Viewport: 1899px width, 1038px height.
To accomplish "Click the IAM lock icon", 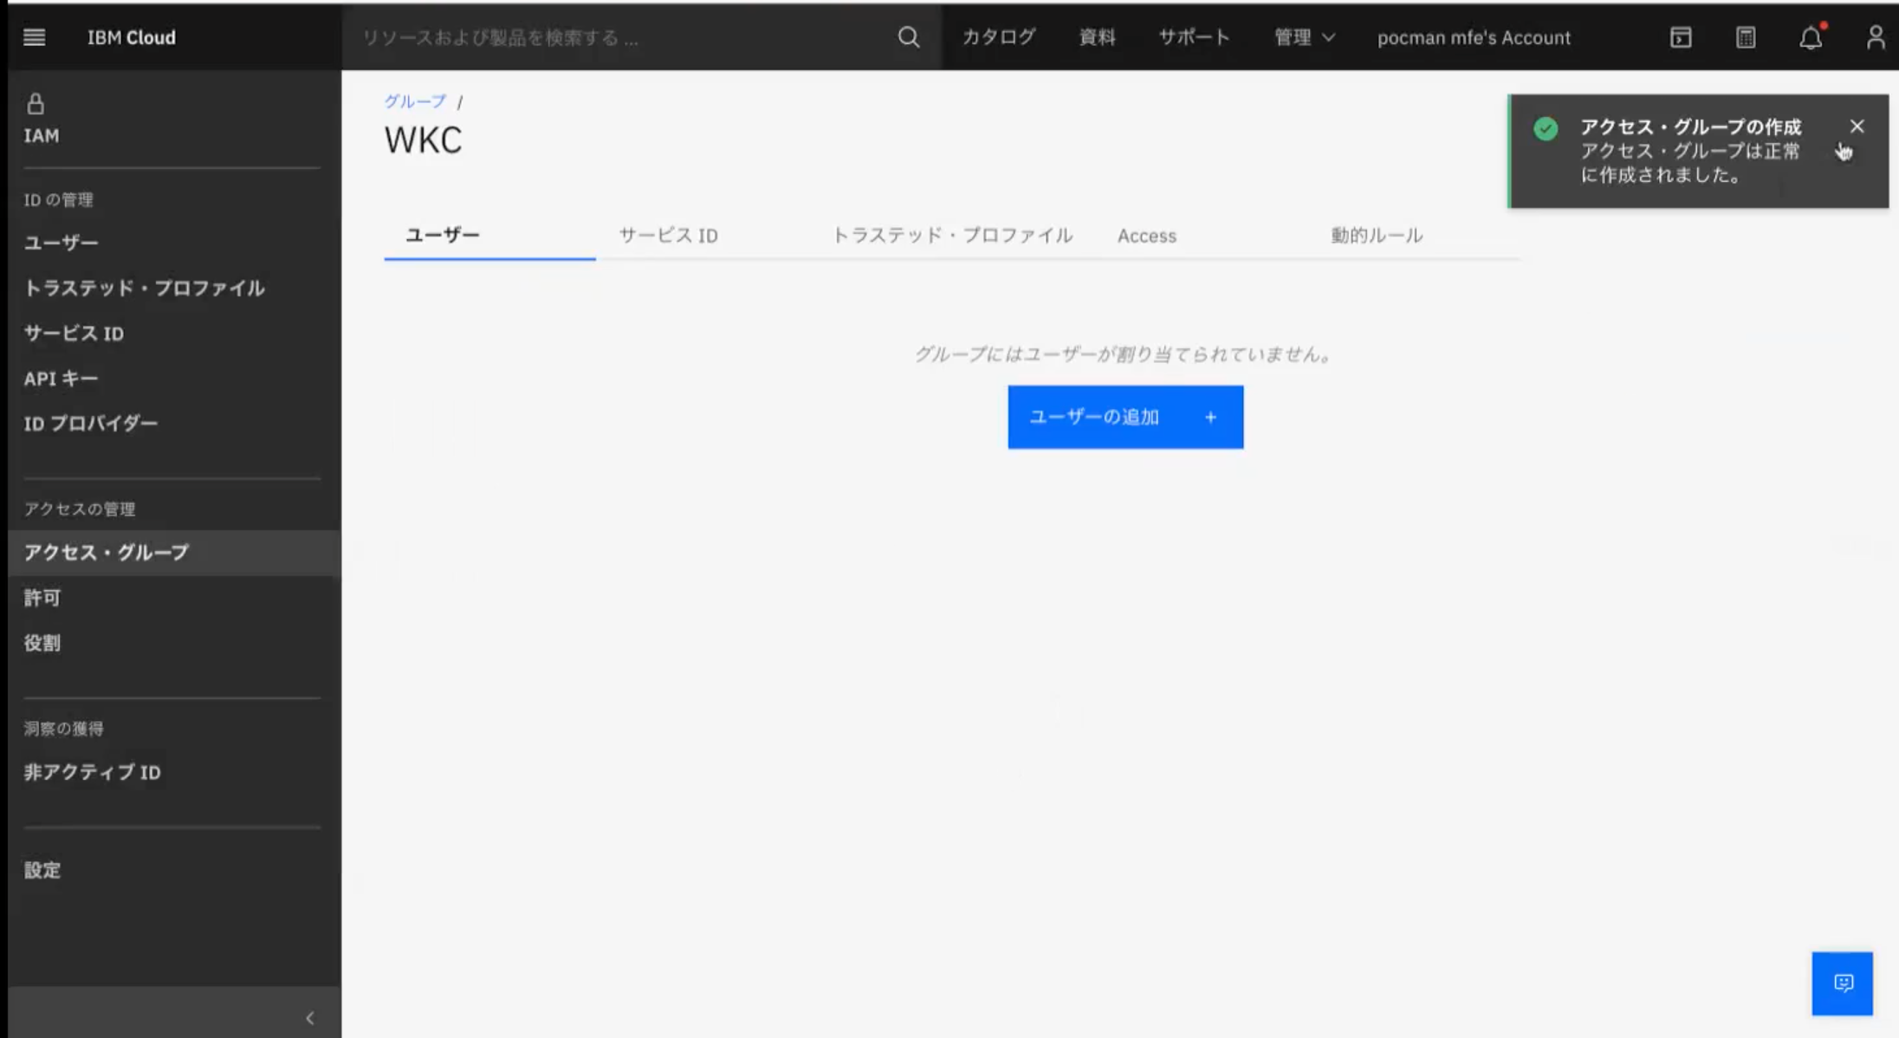I will [36, 104].
